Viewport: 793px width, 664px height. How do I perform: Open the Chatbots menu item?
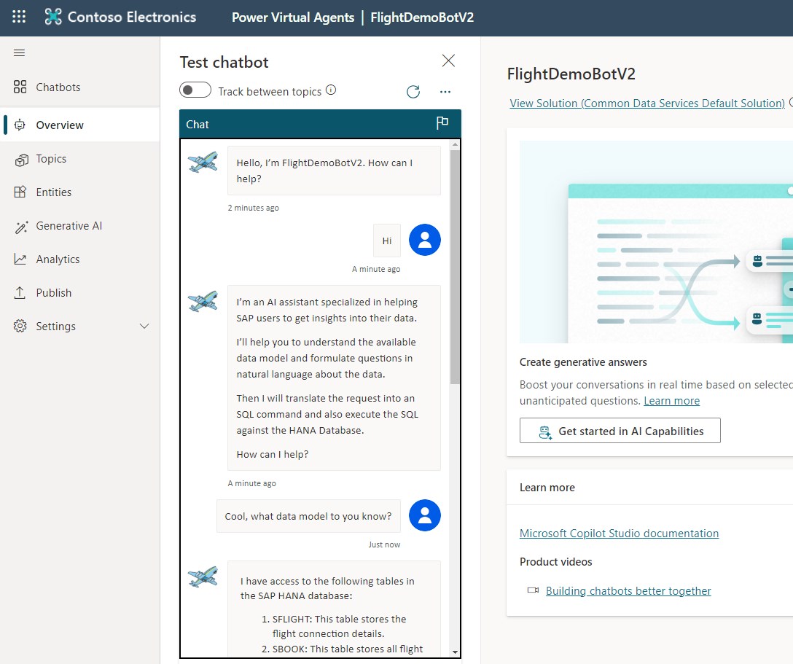pyautogui.click(x=80, y=87)
